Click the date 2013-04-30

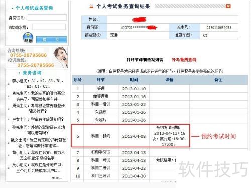[x=134, y=176]
